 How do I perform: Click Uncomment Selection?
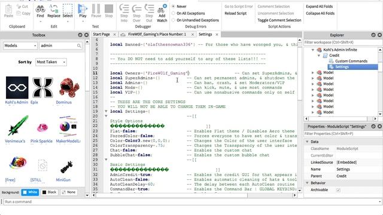pyautogui.click(x=276, y=13)
